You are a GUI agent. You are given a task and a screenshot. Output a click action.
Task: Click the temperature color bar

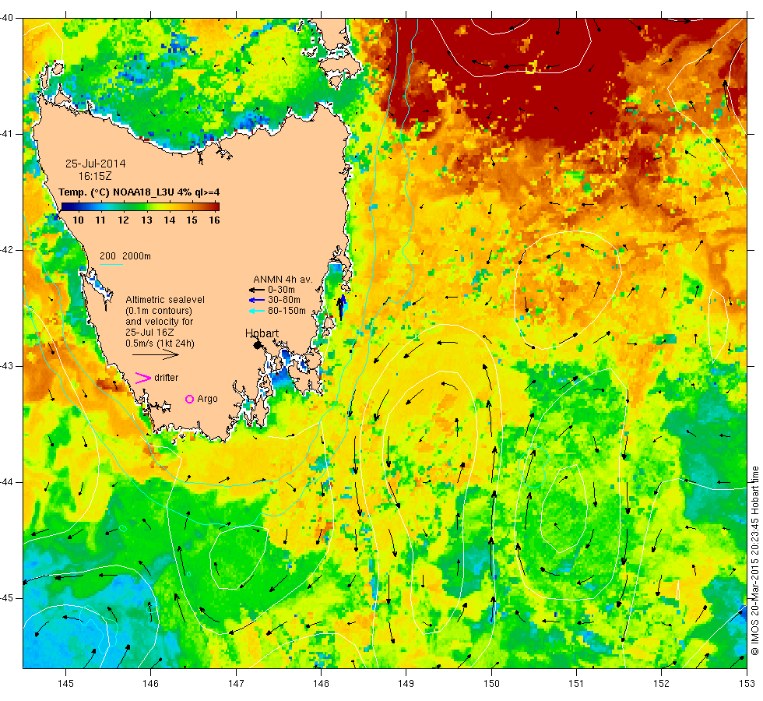(x=140, y=206)
